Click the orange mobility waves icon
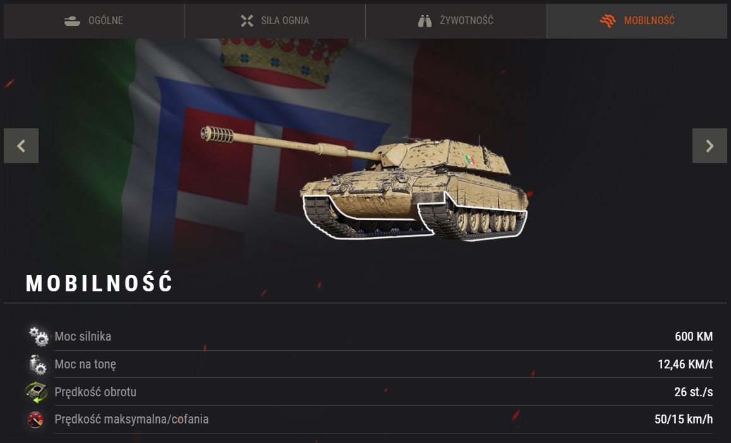Screen dimensions: 731x443 coord(608,20)
